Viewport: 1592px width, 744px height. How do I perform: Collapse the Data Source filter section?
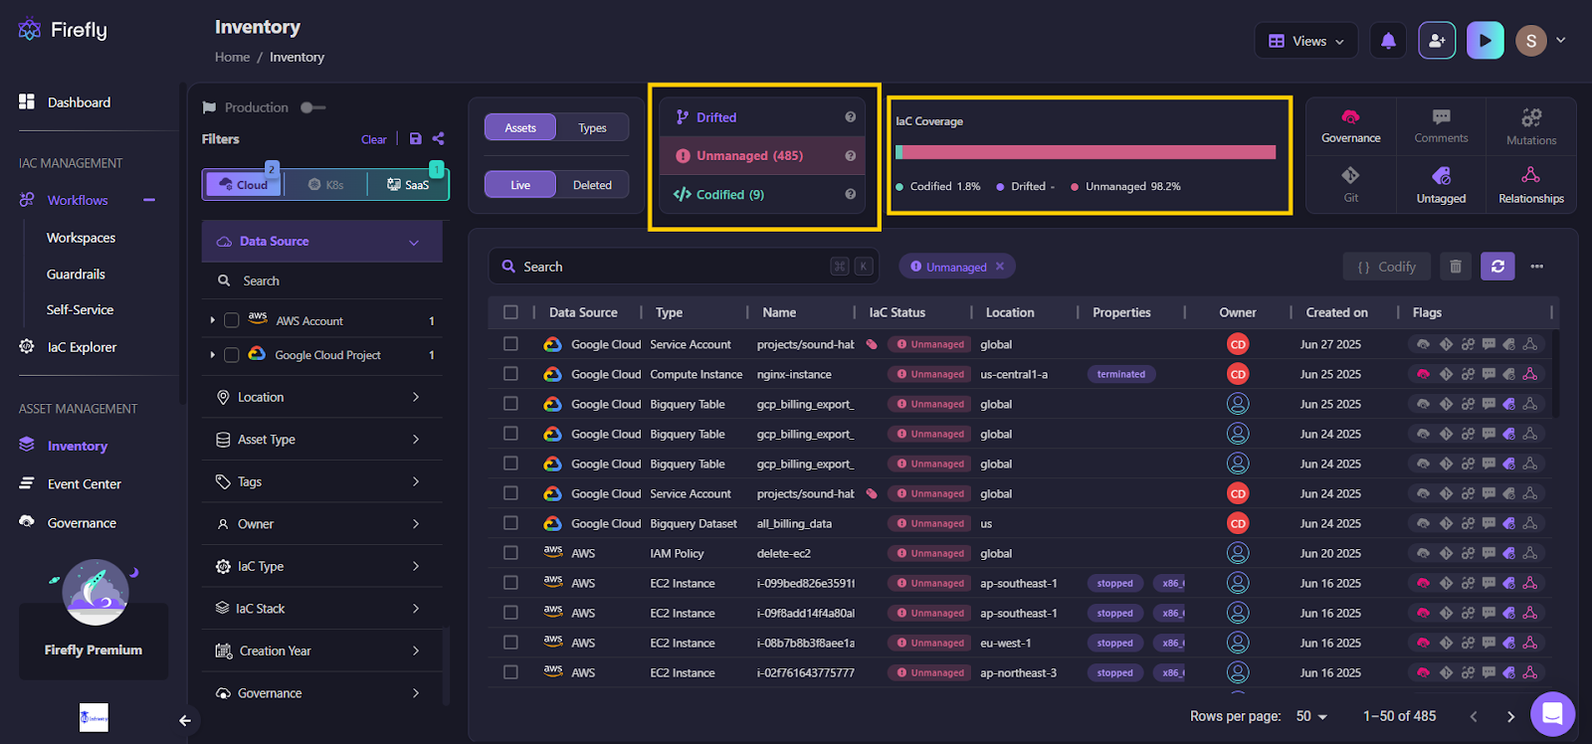coord(414,242)
